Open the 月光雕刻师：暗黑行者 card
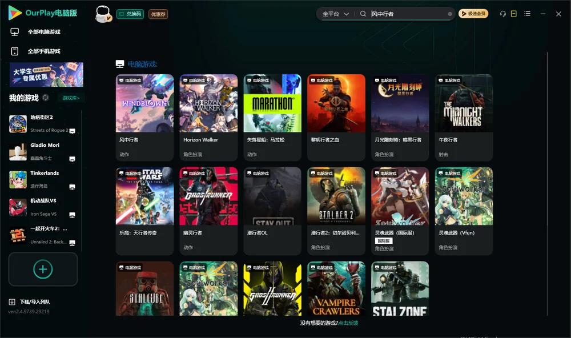Image resolution: width=571 pixels, height=338 pixels. pos(400,117)
